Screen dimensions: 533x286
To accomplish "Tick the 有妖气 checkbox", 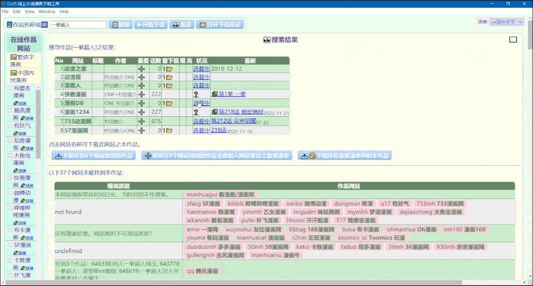I will coord(10,126).
